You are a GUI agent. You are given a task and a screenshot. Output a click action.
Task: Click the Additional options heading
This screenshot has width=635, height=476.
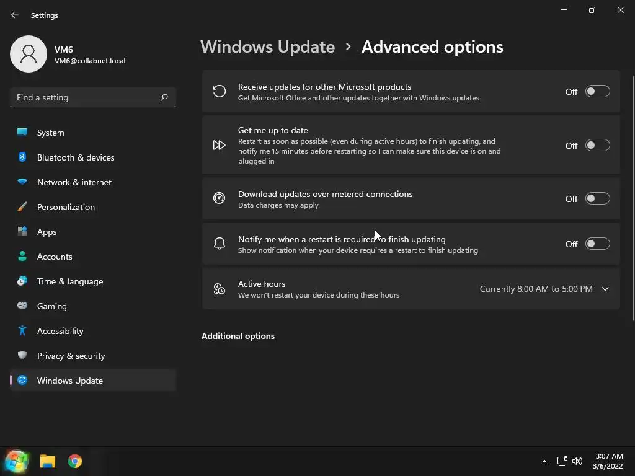click(238, 336)
